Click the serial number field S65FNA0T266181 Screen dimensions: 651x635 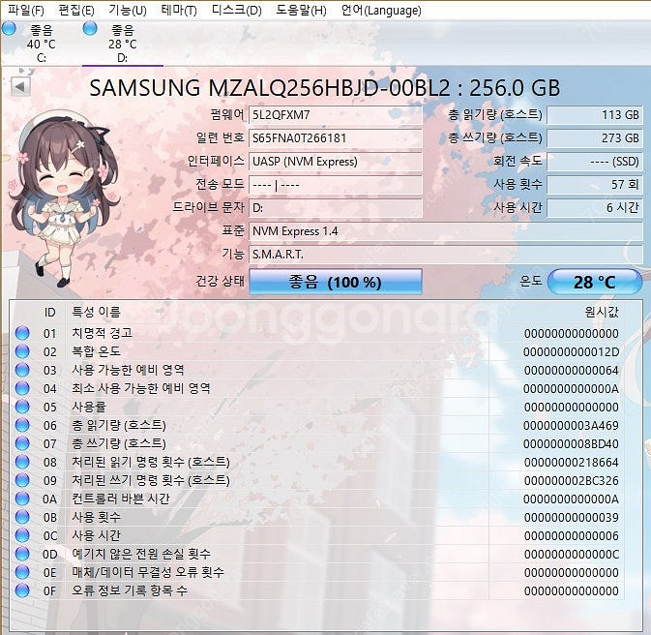(336, 138)
